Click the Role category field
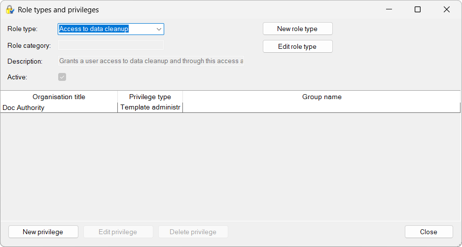The image size is (462, 247). click(x=111, y=45)
